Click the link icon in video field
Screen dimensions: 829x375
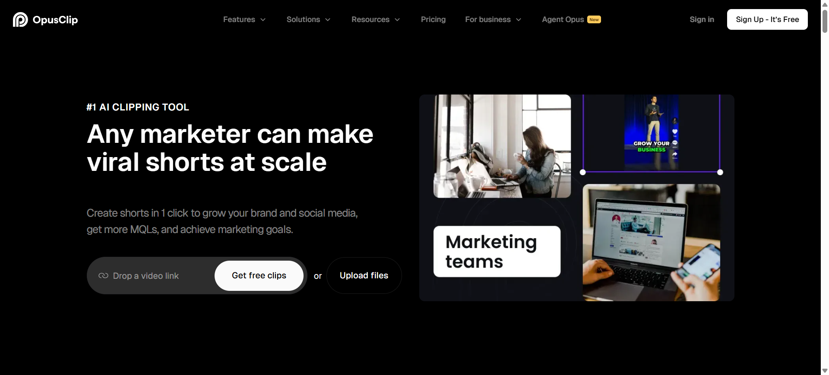(103, 276)
